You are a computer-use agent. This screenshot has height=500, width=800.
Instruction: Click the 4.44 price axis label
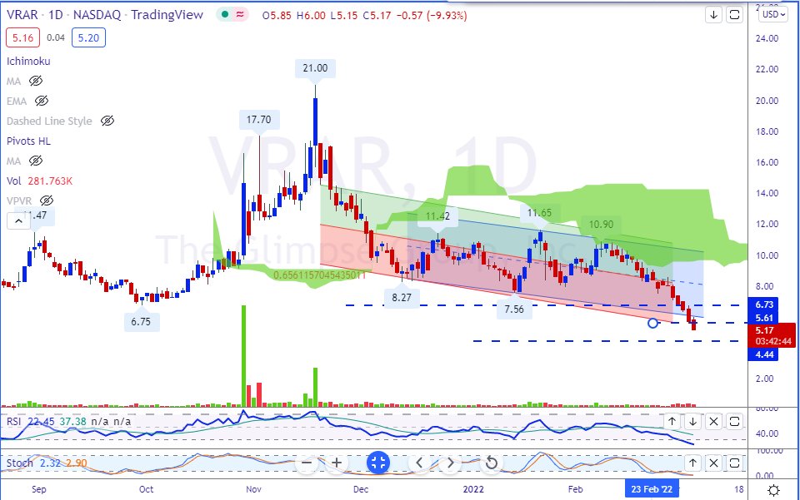764,354
